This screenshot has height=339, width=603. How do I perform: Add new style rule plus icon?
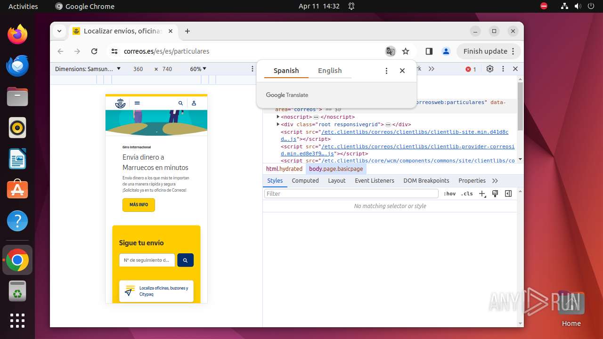[x=482, y=194]
